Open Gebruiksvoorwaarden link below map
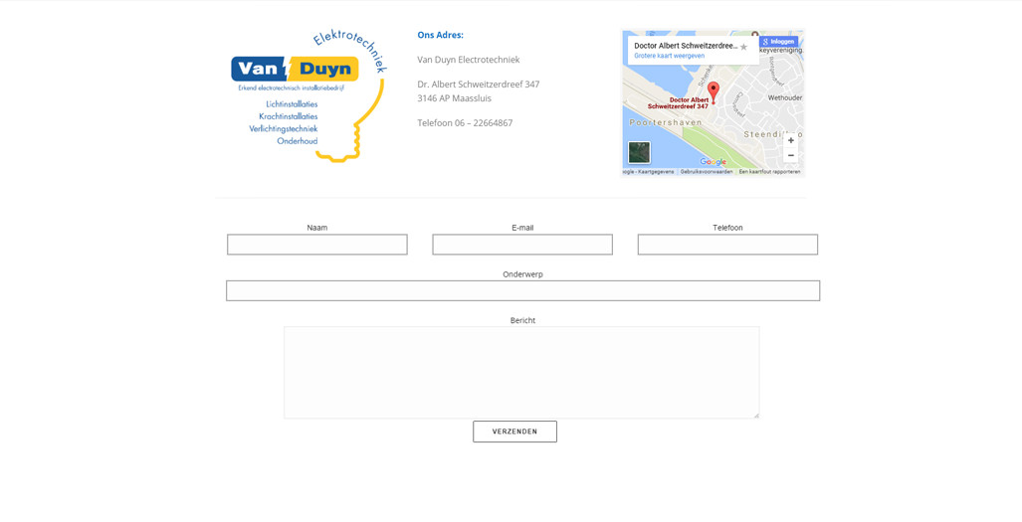The image size is (1022, 522). coord(707,172)
